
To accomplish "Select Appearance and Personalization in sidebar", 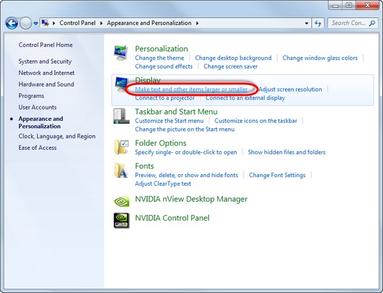I will click(41, 123).
